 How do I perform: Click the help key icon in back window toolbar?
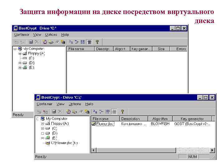click(x=97, y=42)
